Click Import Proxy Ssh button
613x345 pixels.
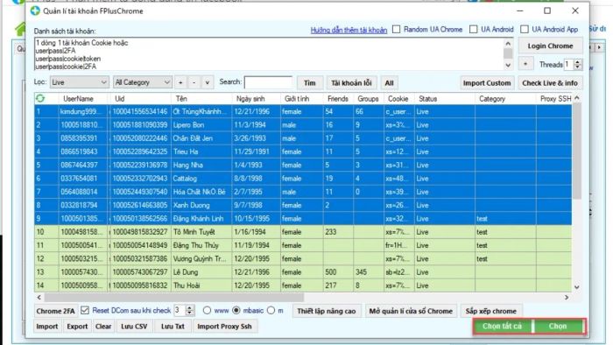coord(224,327)
